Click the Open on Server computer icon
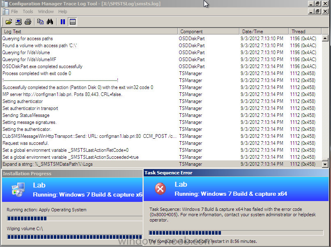This screenshot has width=331, height=247. pyautogui.click(x=18, y=22)
